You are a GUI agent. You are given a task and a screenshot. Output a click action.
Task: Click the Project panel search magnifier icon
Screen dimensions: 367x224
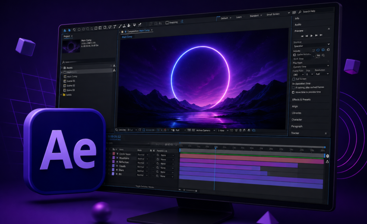click(63, 62)
